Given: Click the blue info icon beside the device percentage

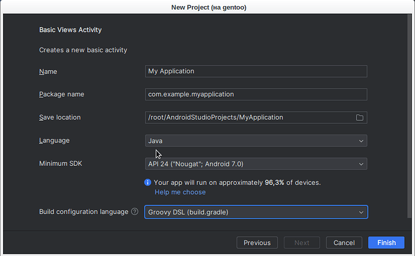Looking at the screenshot, I should pos(148,183).
